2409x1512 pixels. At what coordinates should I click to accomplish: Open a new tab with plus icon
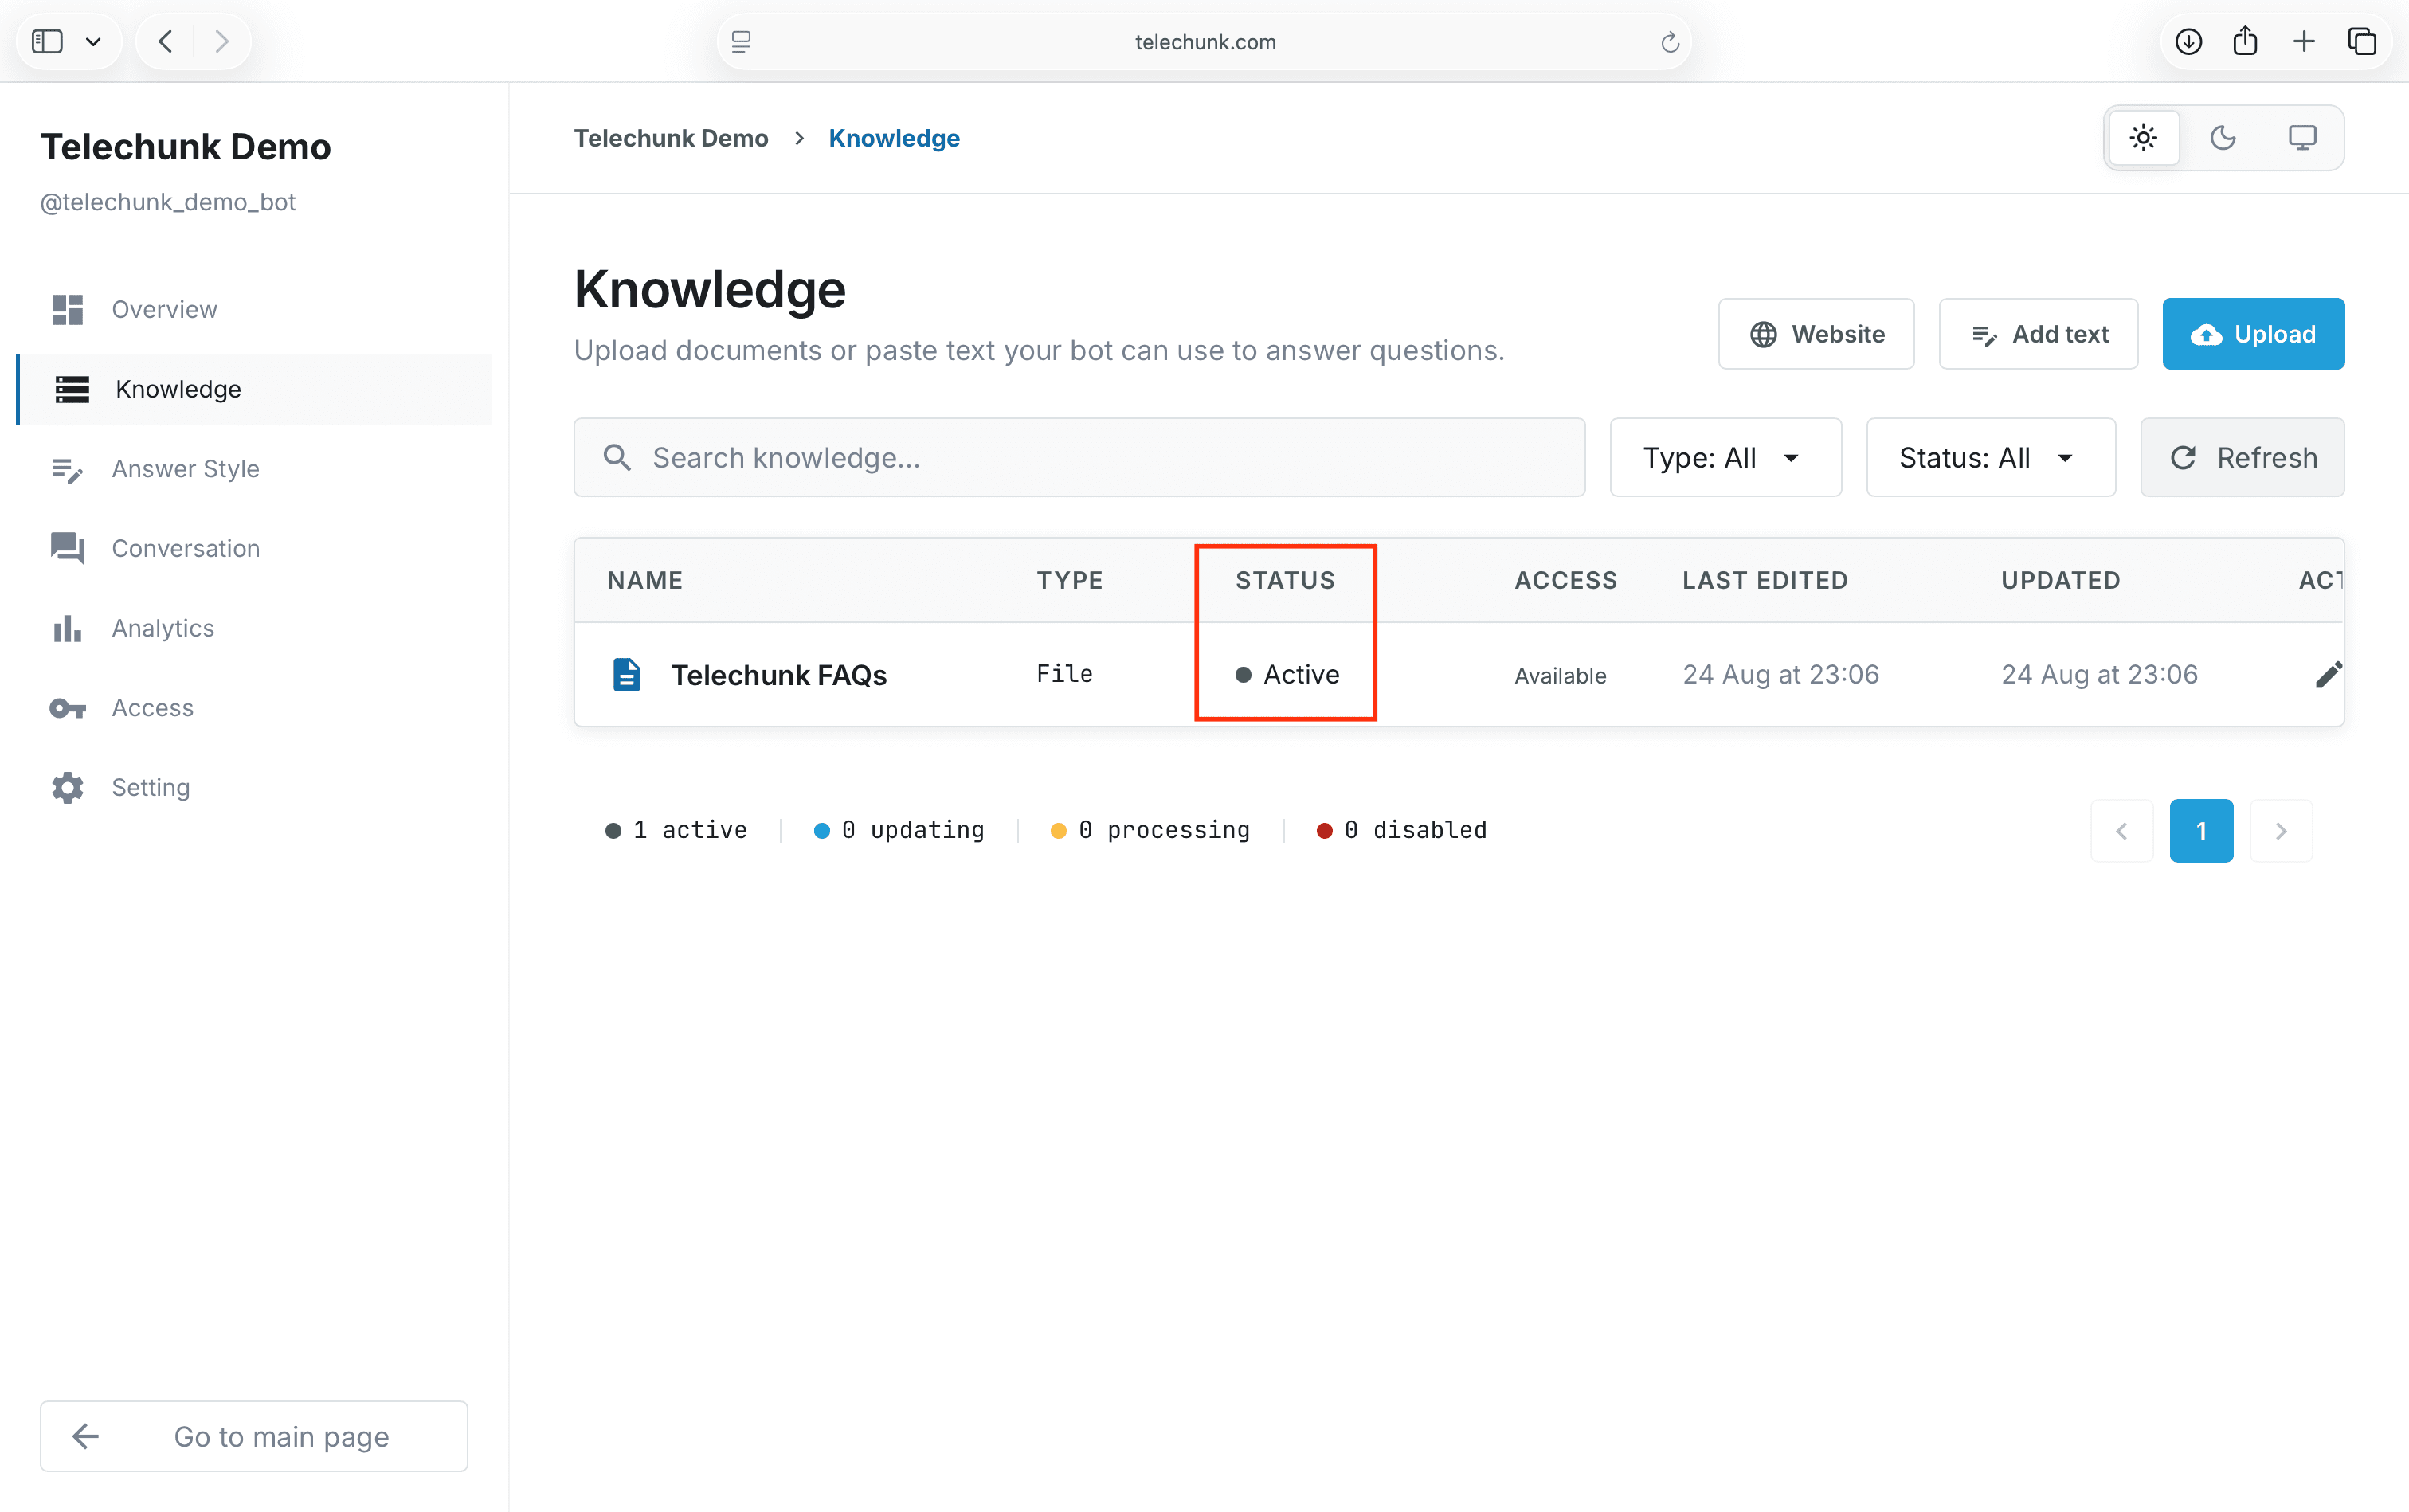coord(2304,41)
